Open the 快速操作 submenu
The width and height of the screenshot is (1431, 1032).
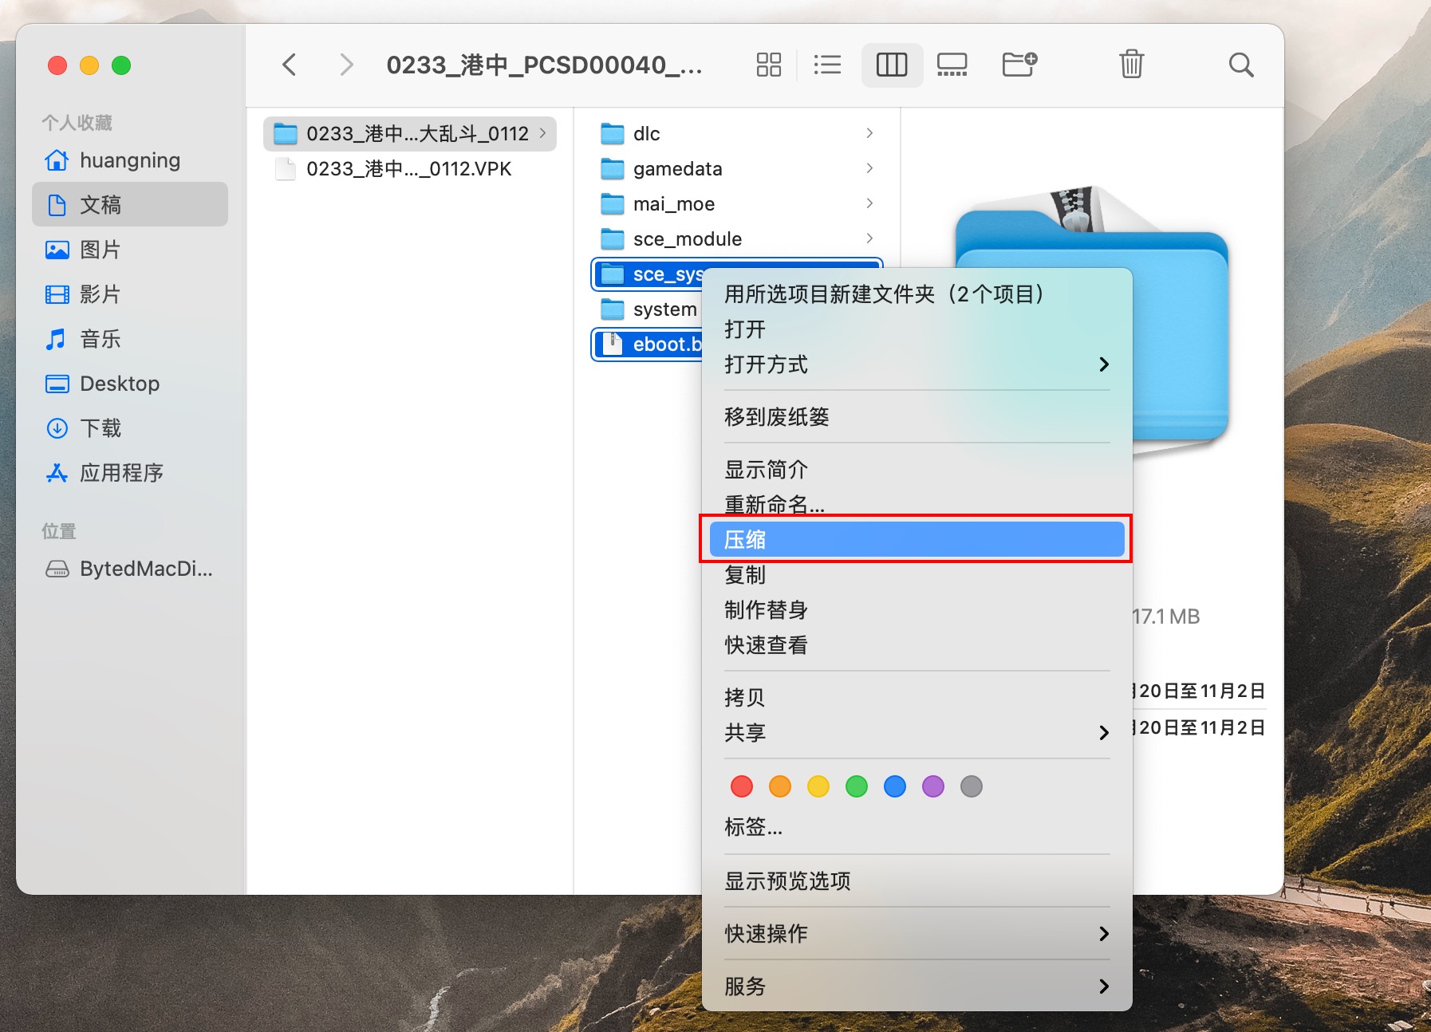(x=917, y=934)
